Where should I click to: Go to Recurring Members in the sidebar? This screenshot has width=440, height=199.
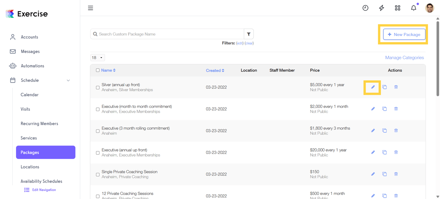click(39, 123)
